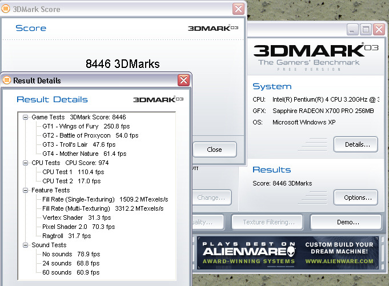Collapse the CPU Tests tree node
This screenshot has width=389, height=286.
point(25,163)
